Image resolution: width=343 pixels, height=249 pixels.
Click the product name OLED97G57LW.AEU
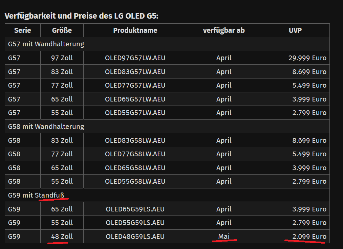(135, 58)
